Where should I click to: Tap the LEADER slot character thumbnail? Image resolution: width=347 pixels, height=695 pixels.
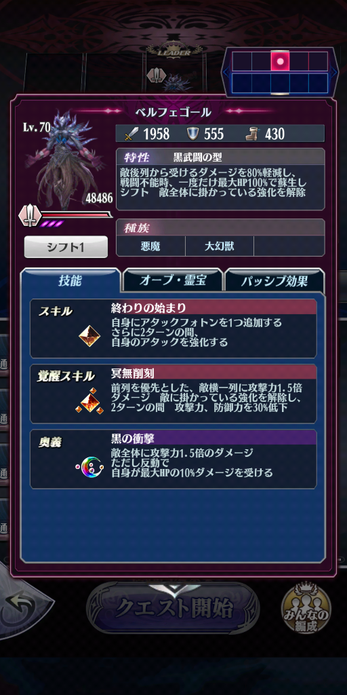pyautogui.click(x=176, y=80)
